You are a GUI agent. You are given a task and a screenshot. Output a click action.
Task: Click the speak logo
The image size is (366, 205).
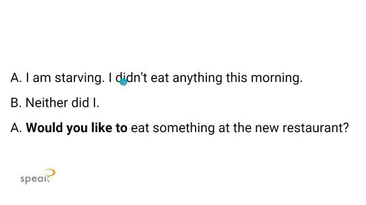38,177
